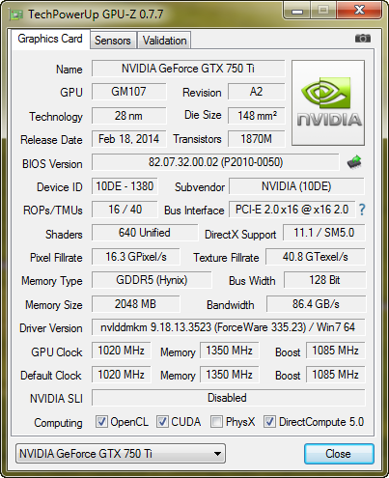Toggle the OpenCL checkbox
This screenshot has width=389, height=478.
(x=101, y=422)
